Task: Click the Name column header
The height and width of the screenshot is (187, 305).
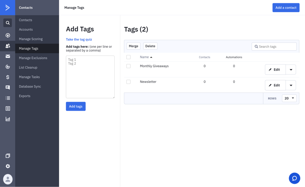Action: click(144, 57)
